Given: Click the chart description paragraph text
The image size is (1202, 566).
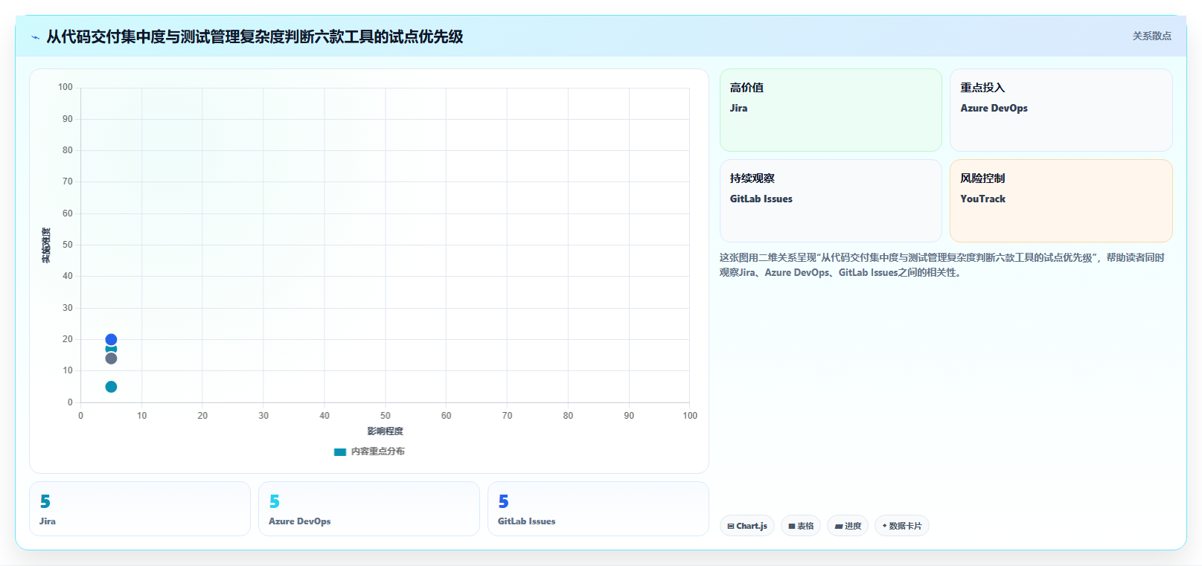Looking at the screenshot, I should pos(942,265).
